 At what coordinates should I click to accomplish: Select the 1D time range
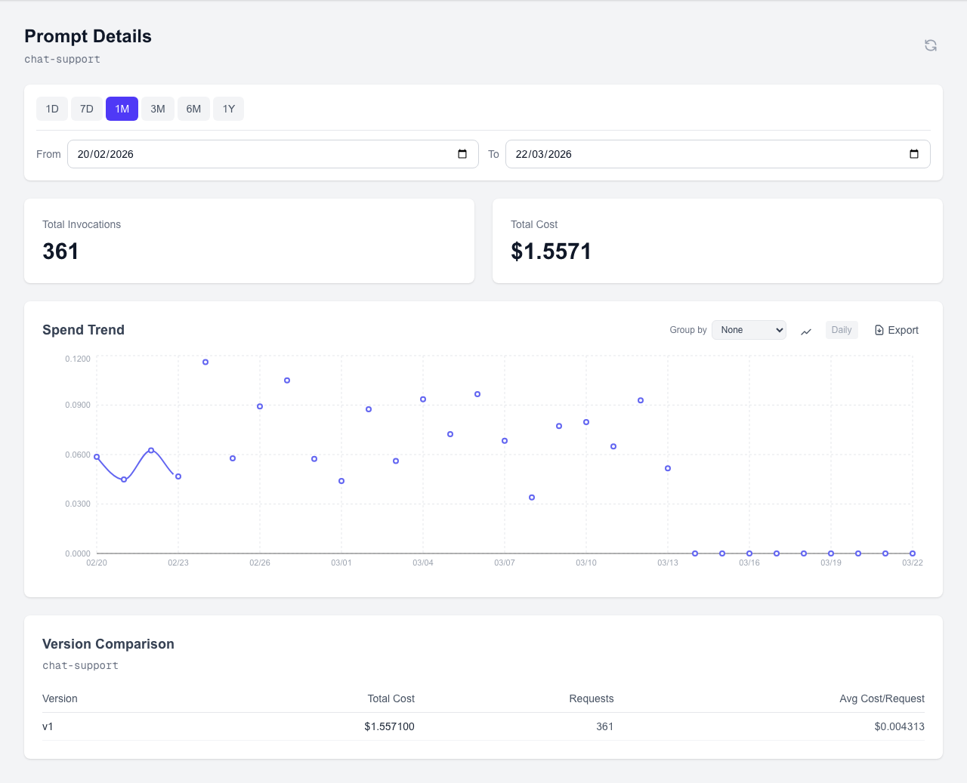pyautogui.click(x=52, y=109)
